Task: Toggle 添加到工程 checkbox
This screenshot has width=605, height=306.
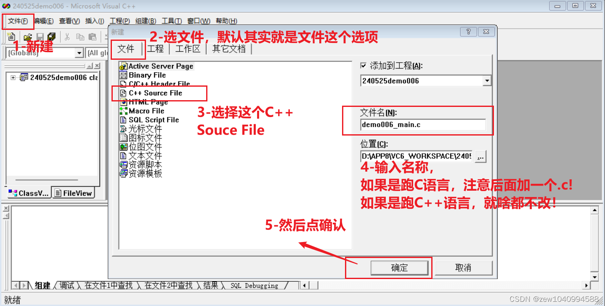Action: 364,66
